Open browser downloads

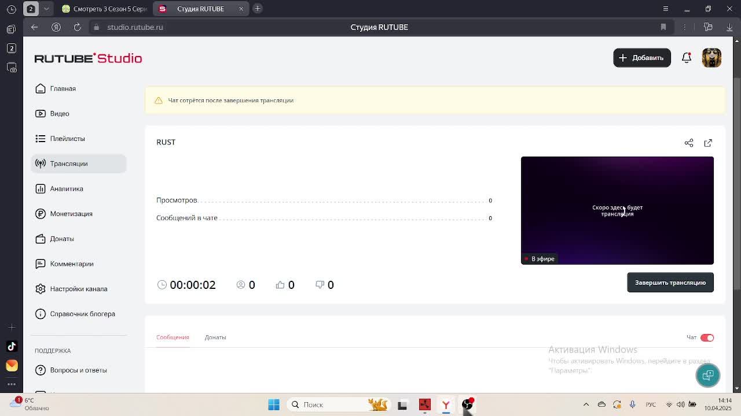click(728, 27)
